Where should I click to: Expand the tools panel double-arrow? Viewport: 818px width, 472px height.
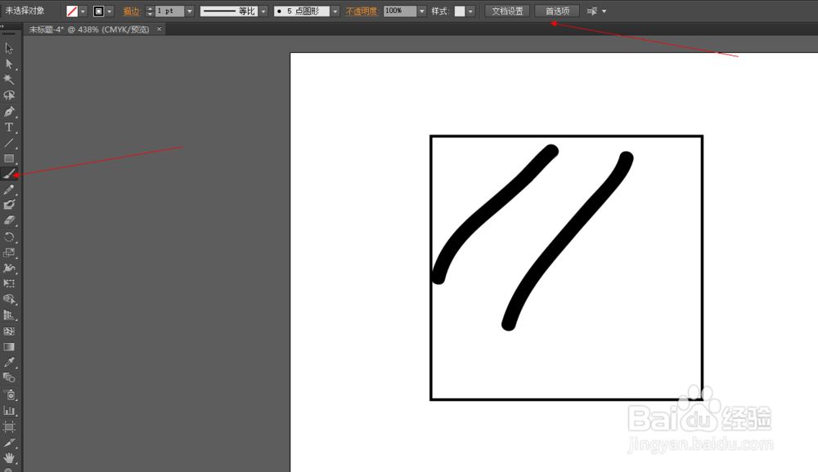tap(2, 25)
